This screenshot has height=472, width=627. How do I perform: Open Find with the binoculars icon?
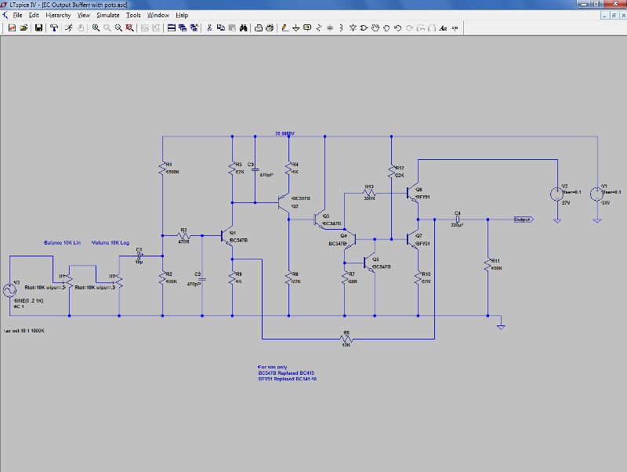click(x=243, y=28)
